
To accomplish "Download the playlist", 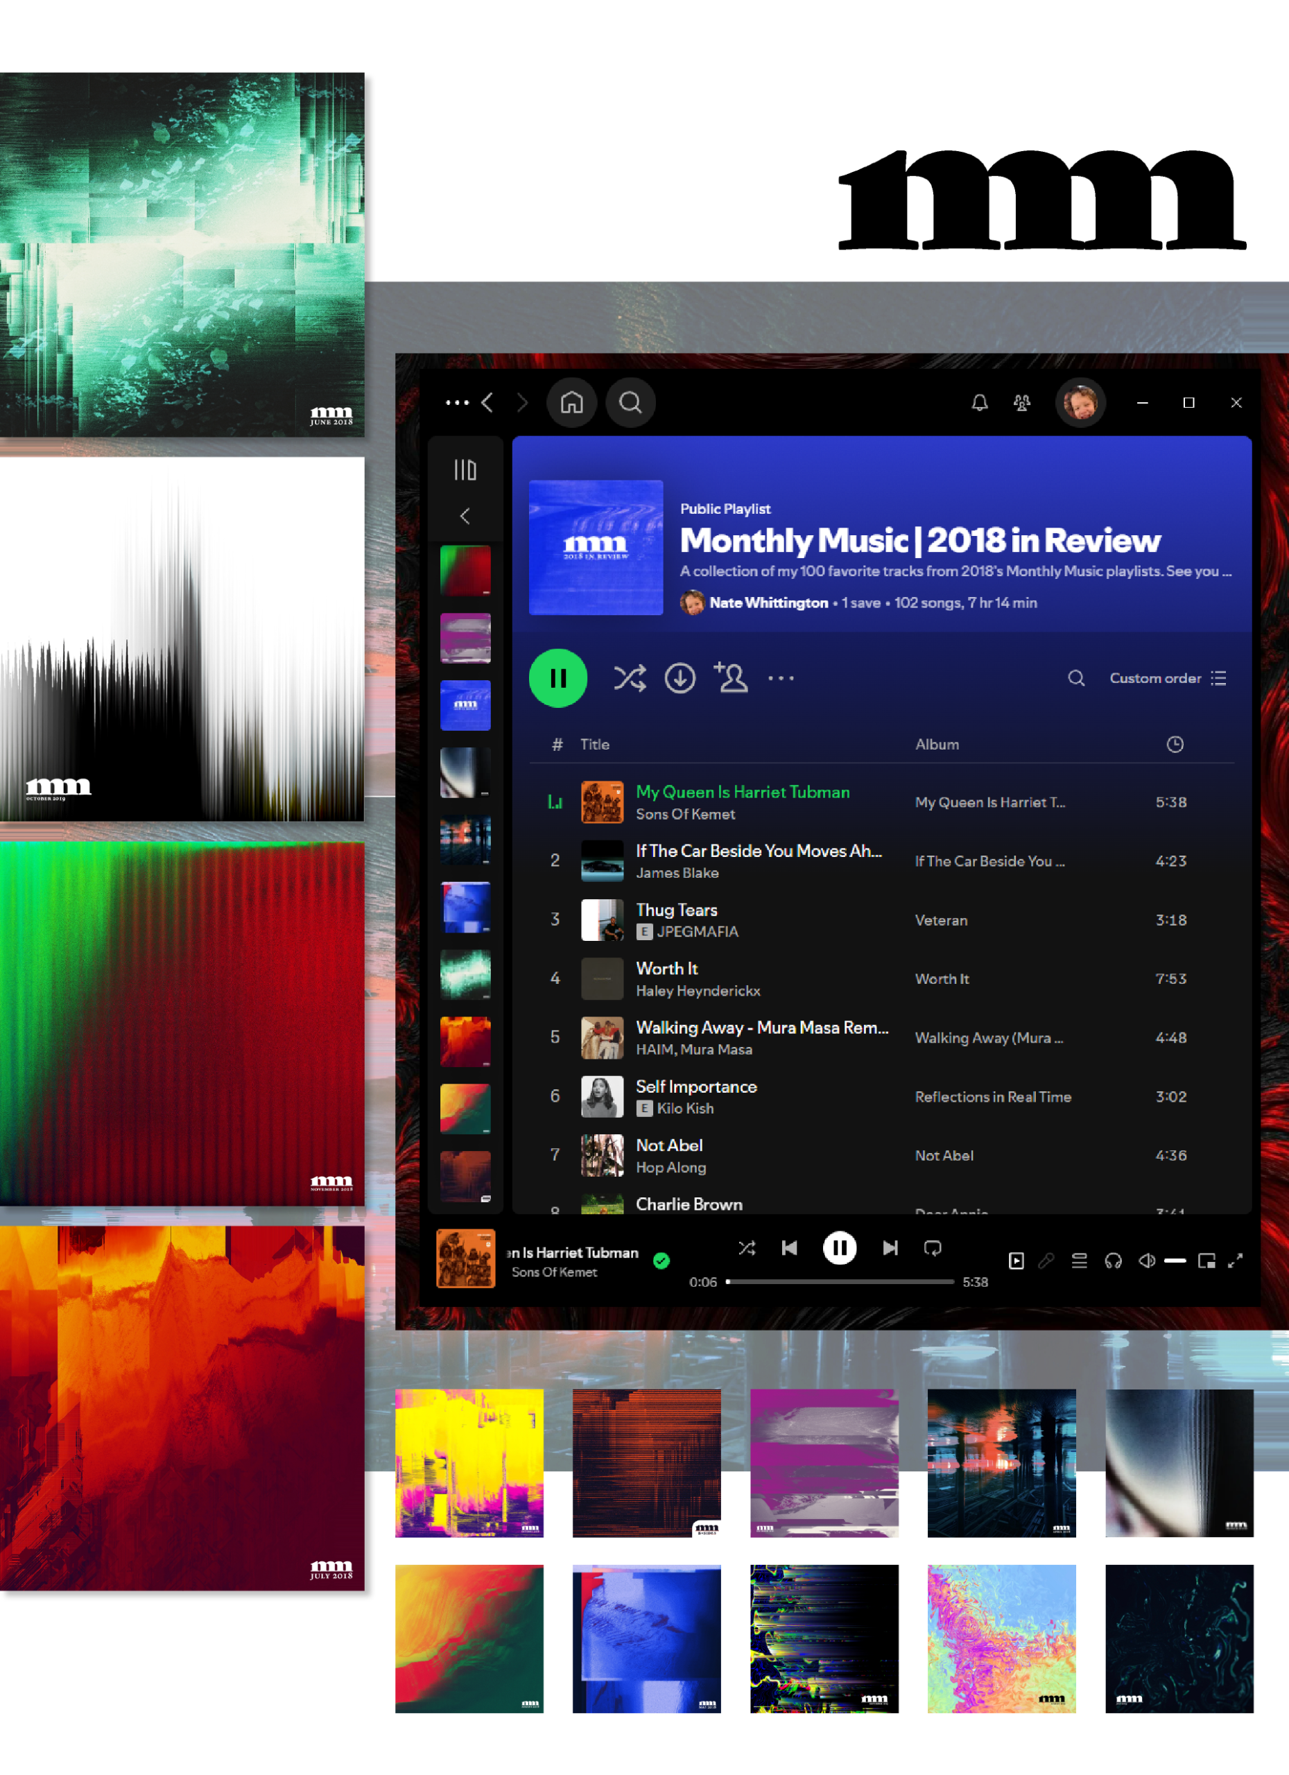I will [680, 677].
